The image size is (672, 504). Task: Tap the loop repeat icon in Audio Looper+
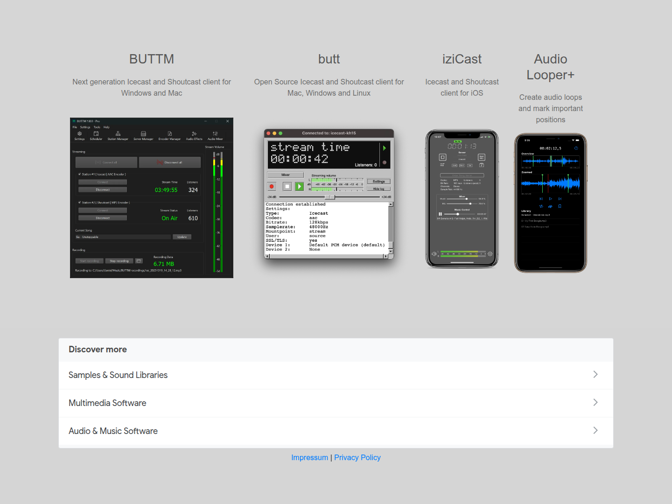point(541,206)
